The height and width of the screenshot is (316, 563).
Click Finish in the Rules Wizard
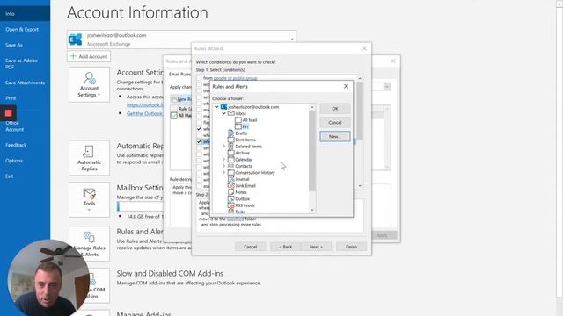pos(351,247)
